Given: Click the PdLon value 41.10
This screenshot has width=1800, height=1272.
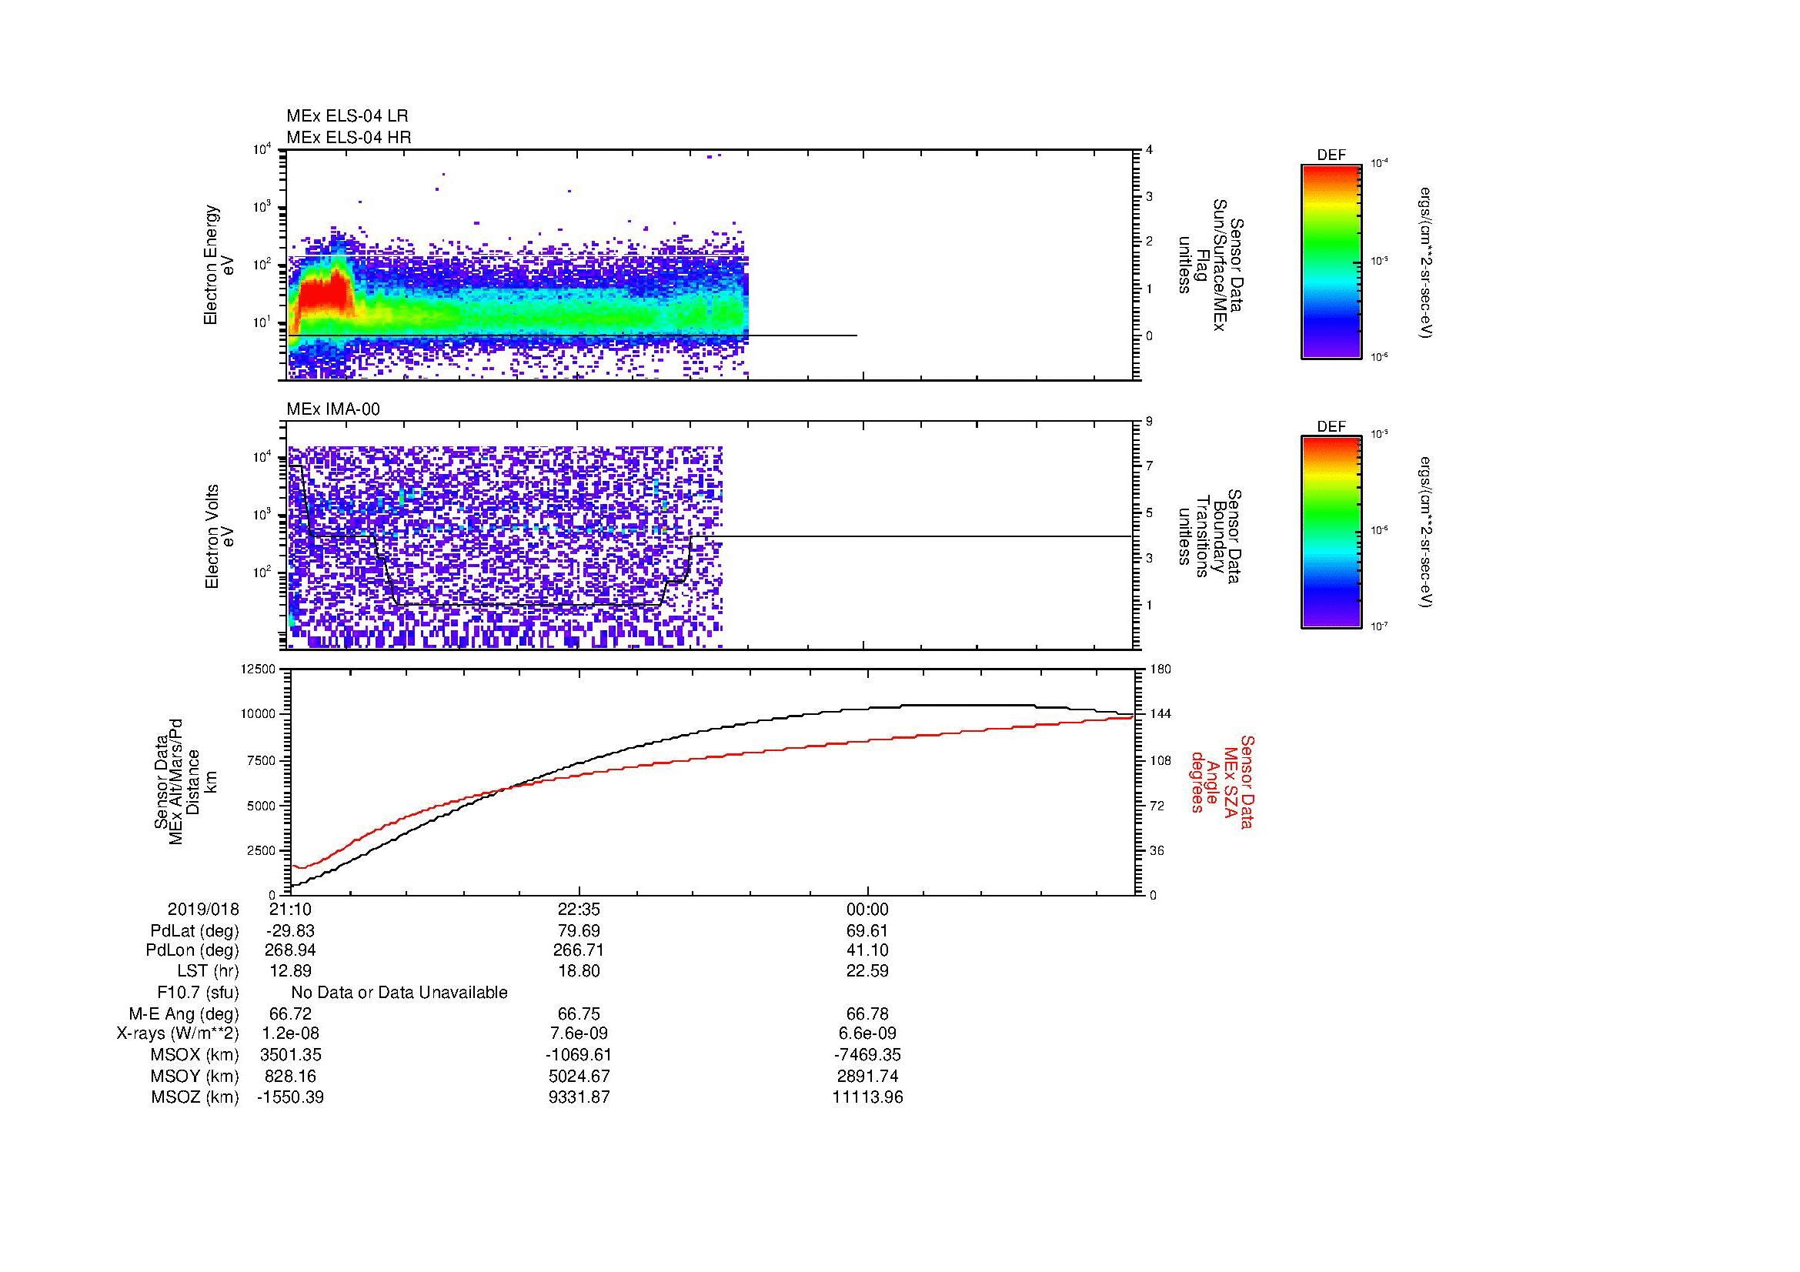Looking at the screenshot, I should tap(867, 950).
